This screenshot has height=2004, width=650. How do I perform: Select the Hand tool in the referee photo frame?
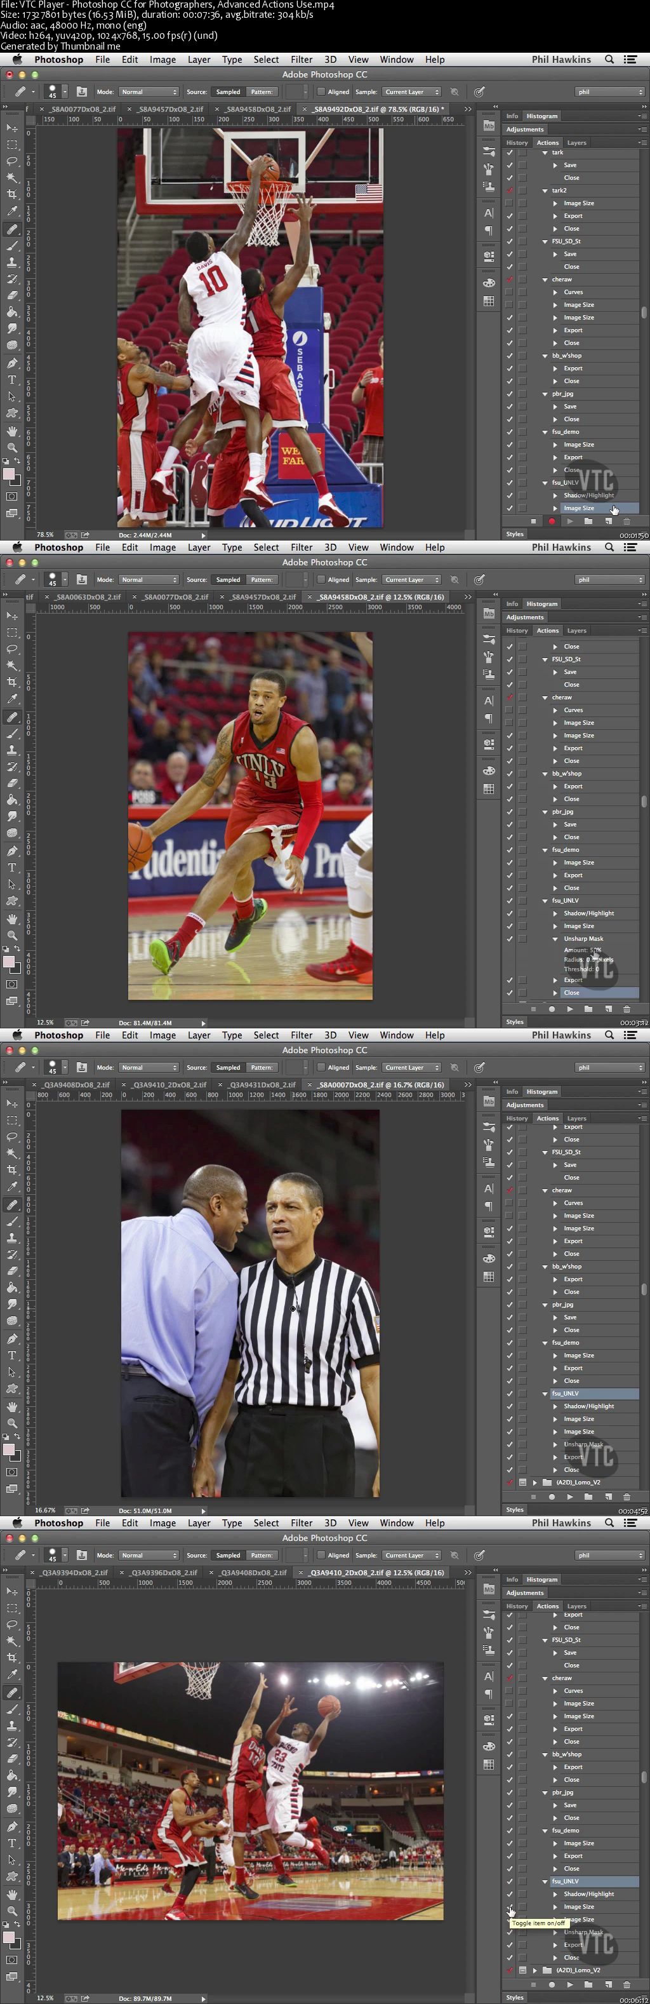pos(11,1406)
